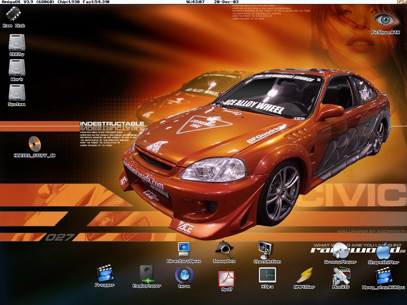
Task: Click the screen depth gadget in title bar
Action: pyautogui.click(x=402, y=2)
